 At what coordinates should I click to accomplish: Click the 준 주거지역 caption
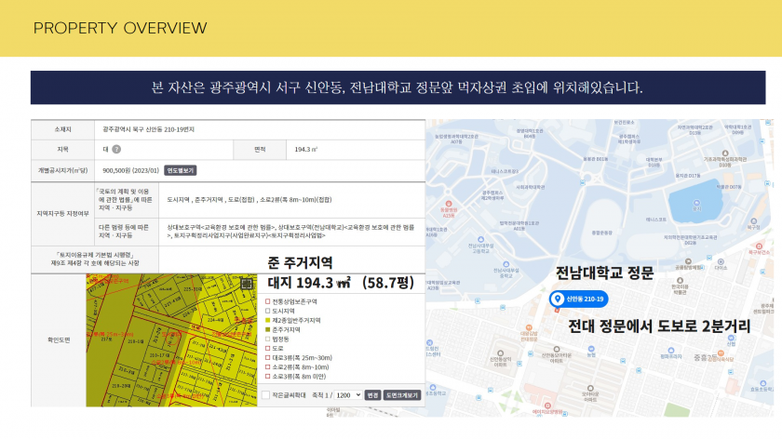300,262
